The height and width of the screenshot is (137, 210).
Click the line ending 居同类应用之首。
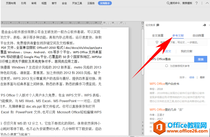click(40, 62)
